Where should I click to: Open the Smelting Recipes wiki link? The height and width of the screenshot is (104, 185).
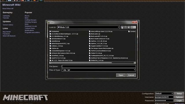coord(31,22)
